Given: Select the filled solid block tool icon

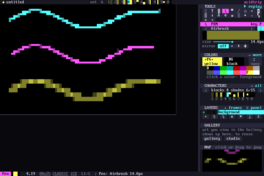Looking at the screenshot, I should pos(232,10).
